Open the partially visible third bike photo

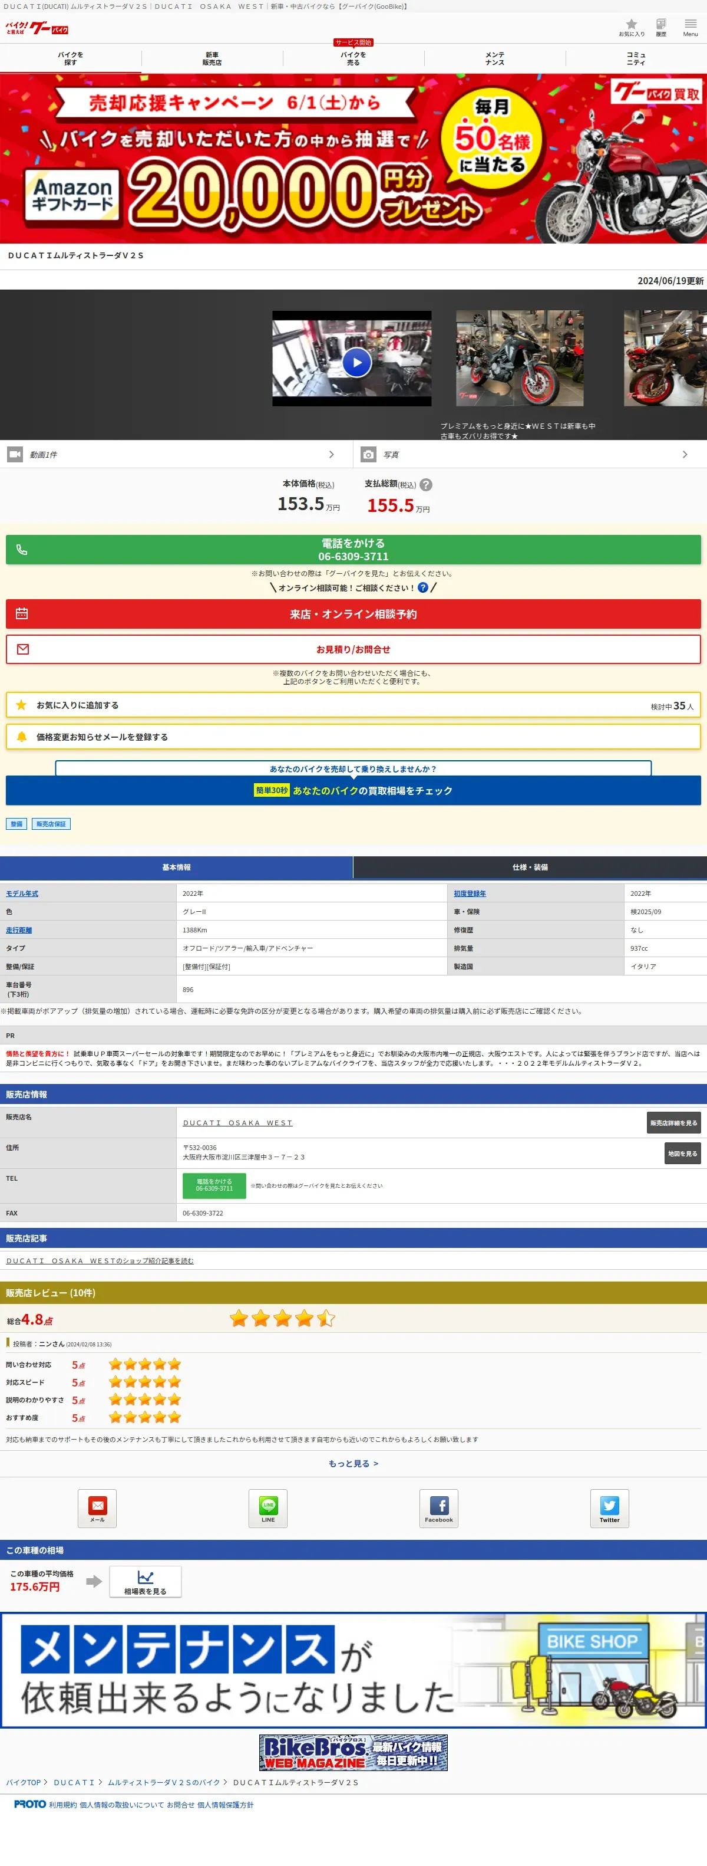click(x=665, y=359)
